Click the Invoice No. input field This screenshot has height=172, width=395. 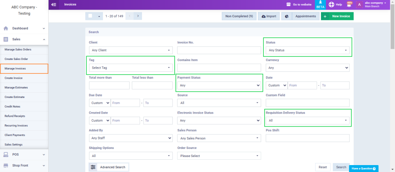point(219,50)
